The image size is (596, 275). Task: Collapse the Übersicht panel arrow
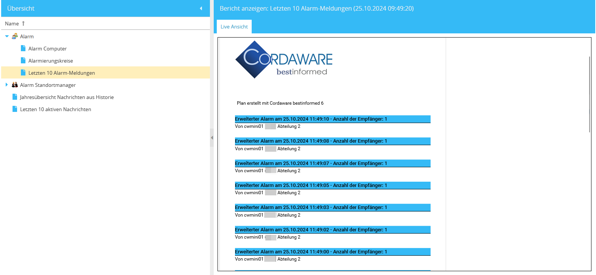pos(201,8)
